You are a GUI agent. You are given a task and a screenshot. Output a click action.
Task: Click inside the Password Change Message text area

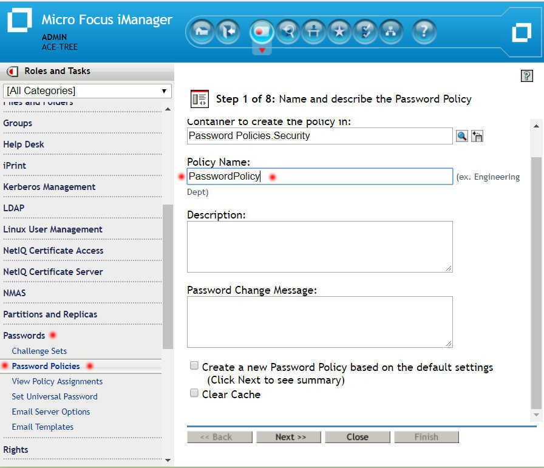319,322
